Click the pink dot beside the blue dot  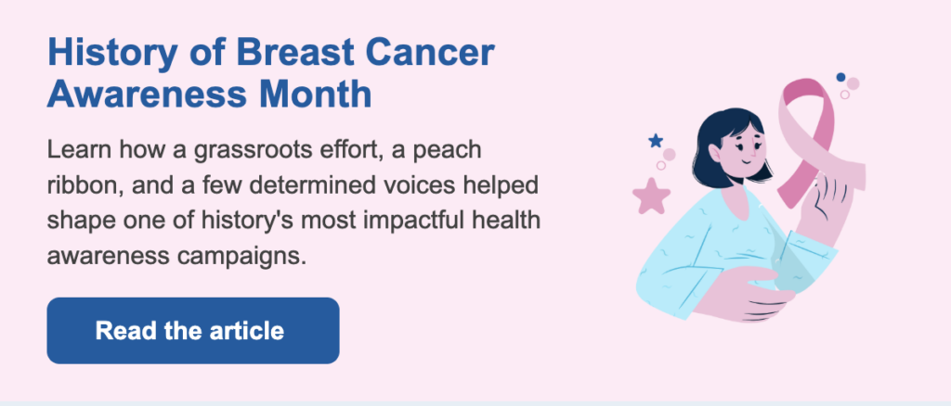tap(853, 83)
